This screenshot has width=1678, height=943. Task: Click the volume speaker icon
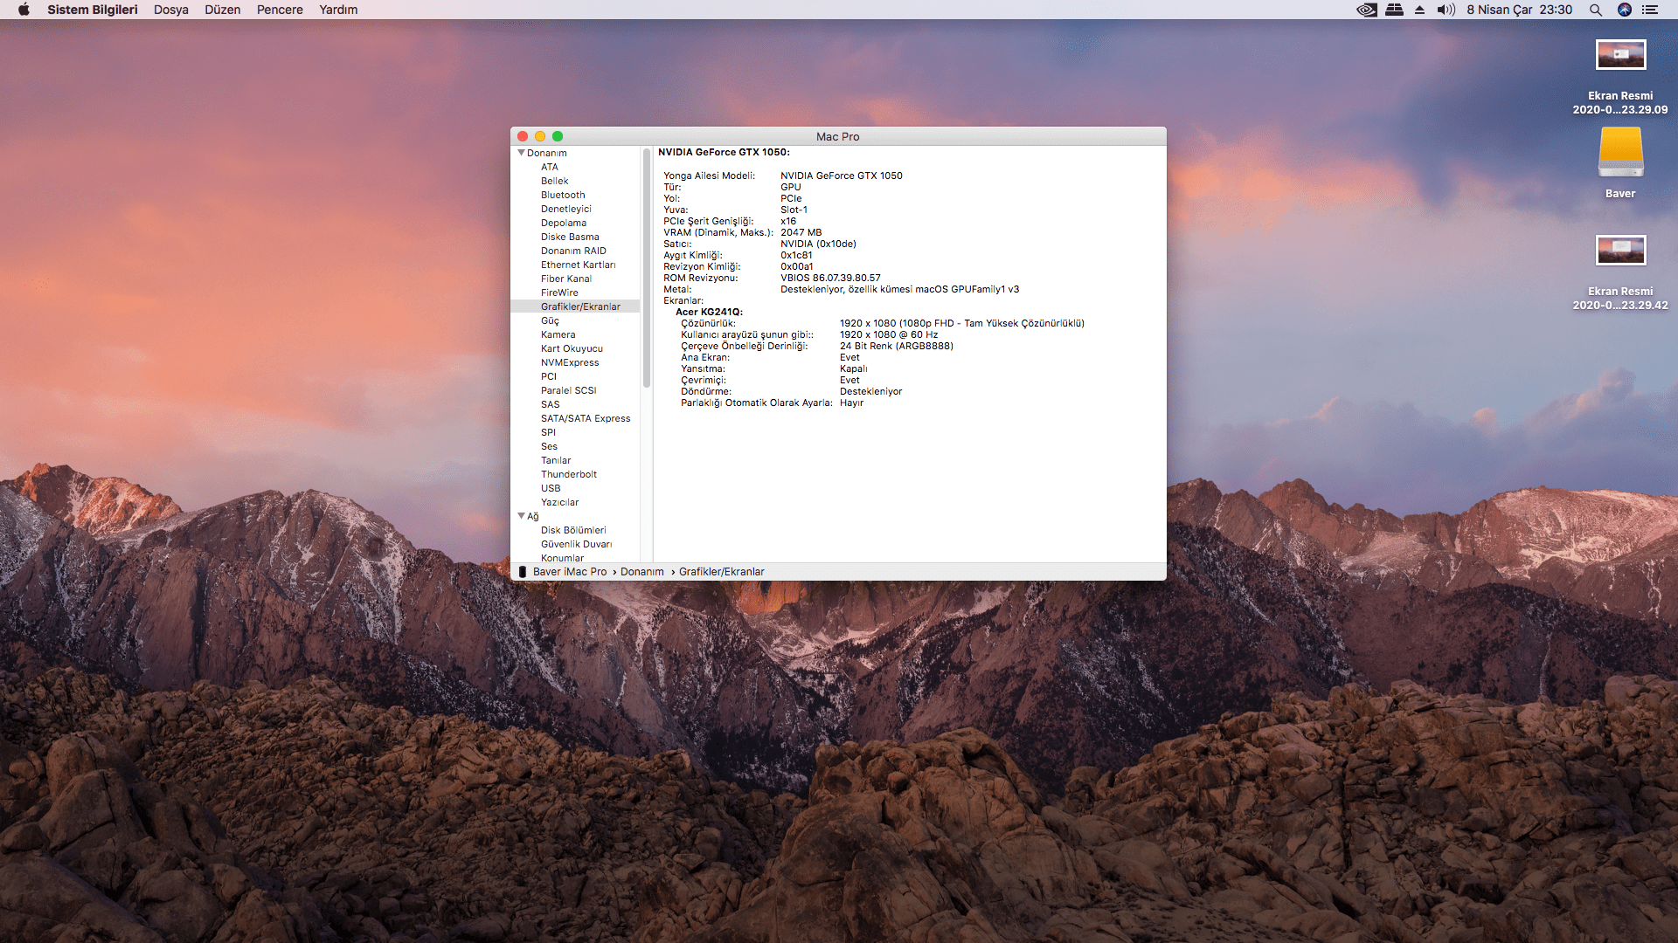coord(1446,10)
